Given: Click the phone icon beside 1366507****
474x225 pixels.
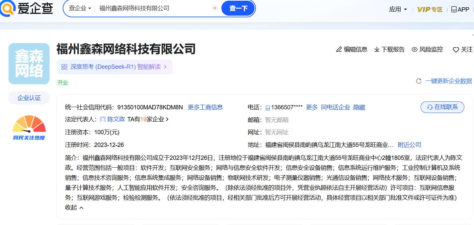Looking at the screenshot, I should (x=268, y=107).
